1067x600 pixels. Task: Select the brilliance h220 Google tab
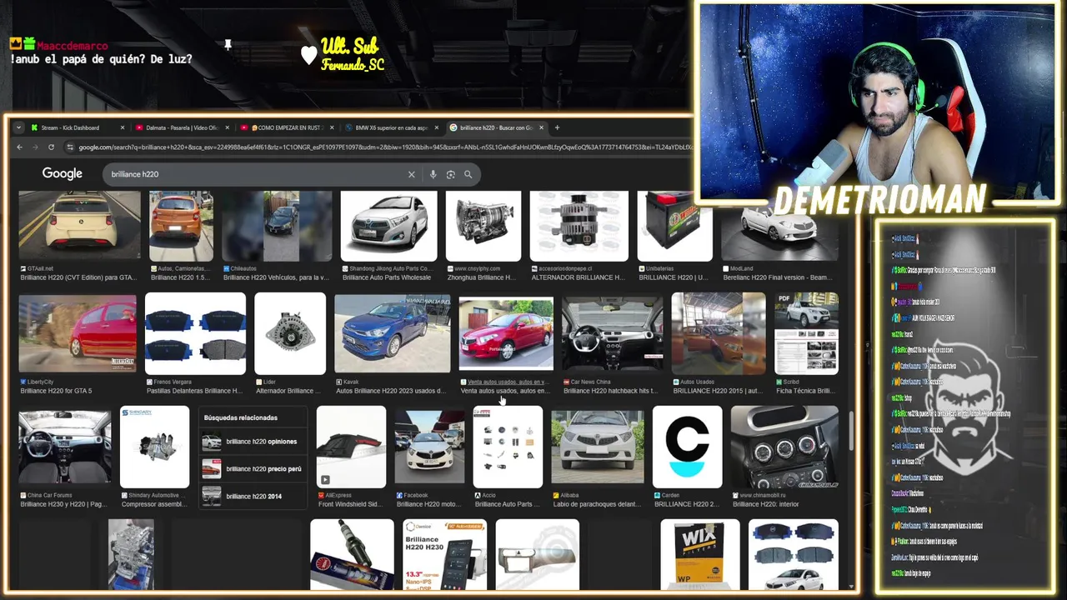(x=496, y=127)
